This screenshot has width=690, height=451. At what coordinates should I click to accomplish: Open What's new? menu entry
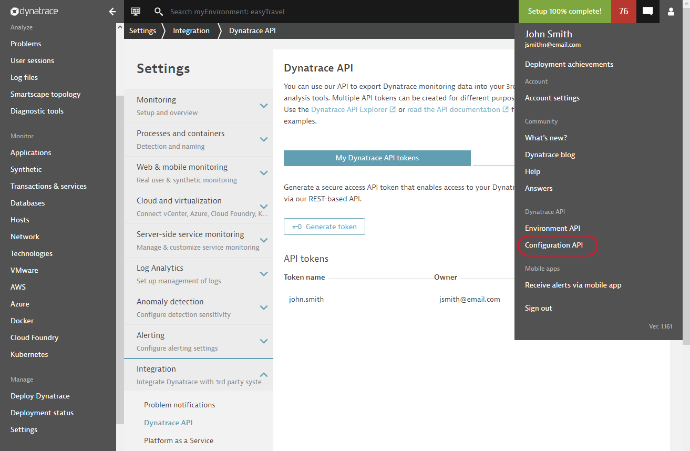click(546, 138)
